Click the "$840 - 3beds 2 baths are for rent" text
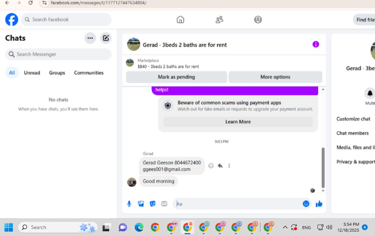 pos(168,66)
